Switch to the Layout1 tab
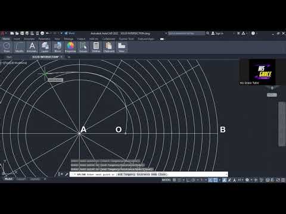This screenshot has height=214, width=286. click(21, 179)
